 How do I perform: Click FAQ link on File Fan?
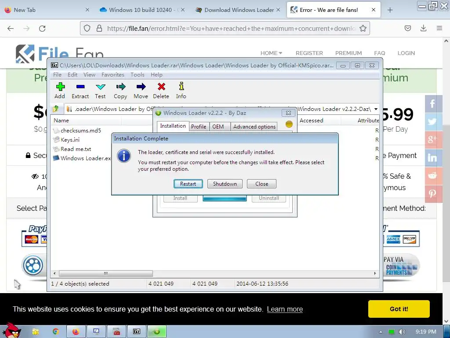(379, 53)
